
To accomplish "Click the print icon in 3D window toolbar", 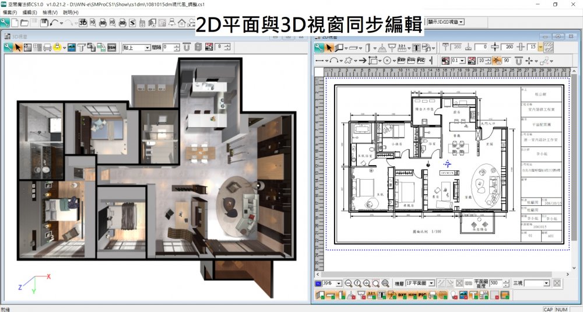I will click(x=47, y=47).
